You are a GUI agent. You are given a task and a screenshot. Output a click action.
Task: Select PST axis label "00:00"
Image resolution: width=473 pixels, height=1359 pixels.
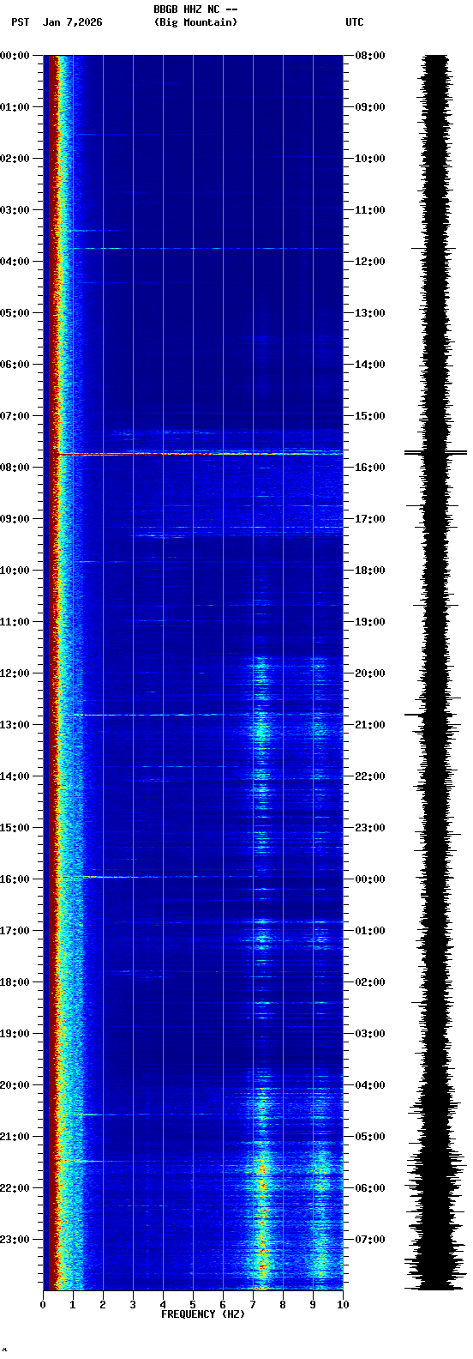click(15, 56)
